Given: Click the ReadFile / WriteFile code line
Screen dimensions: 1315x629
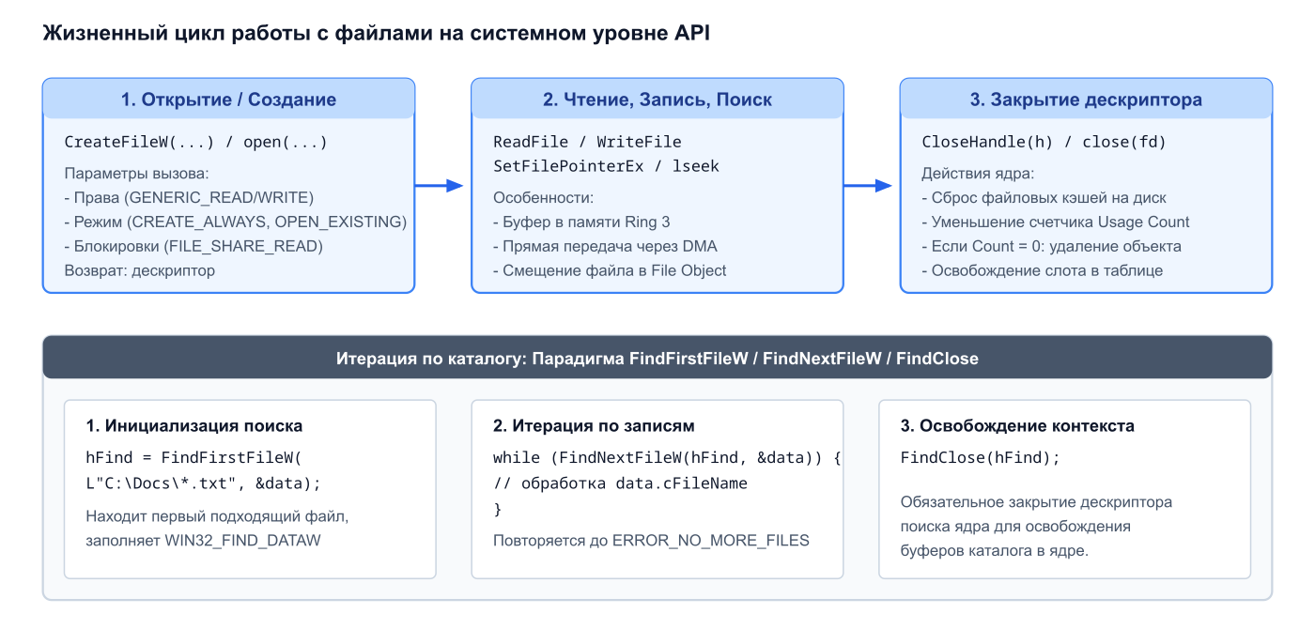Looking at the screenshot, I should pyautogui.click(x=587, y=143).
